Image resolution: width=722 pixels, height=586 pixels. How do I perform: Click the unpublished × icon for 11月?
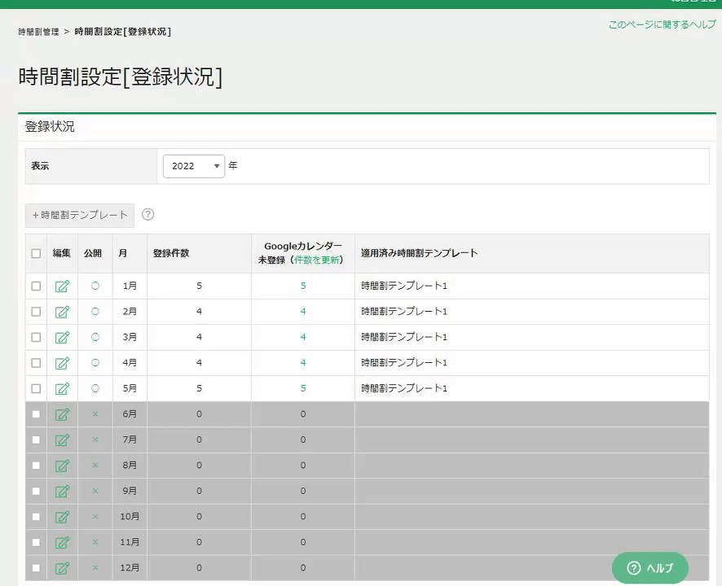pos(95,542)
